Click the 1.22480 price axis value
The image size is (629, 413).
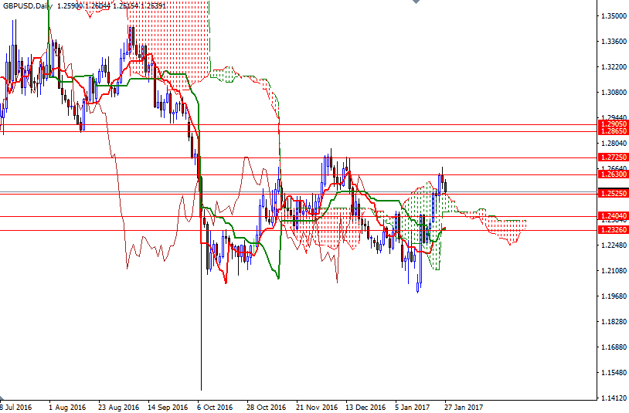point(614,245)
